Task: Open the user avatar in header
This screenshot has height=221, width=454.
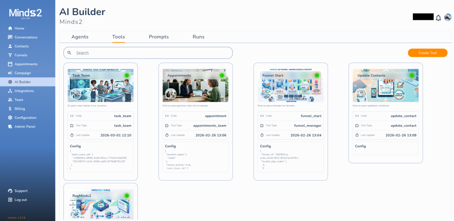Action: pos(447,17)
